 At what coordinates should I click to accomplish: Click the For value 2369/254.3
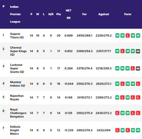[x=84, y=51]
